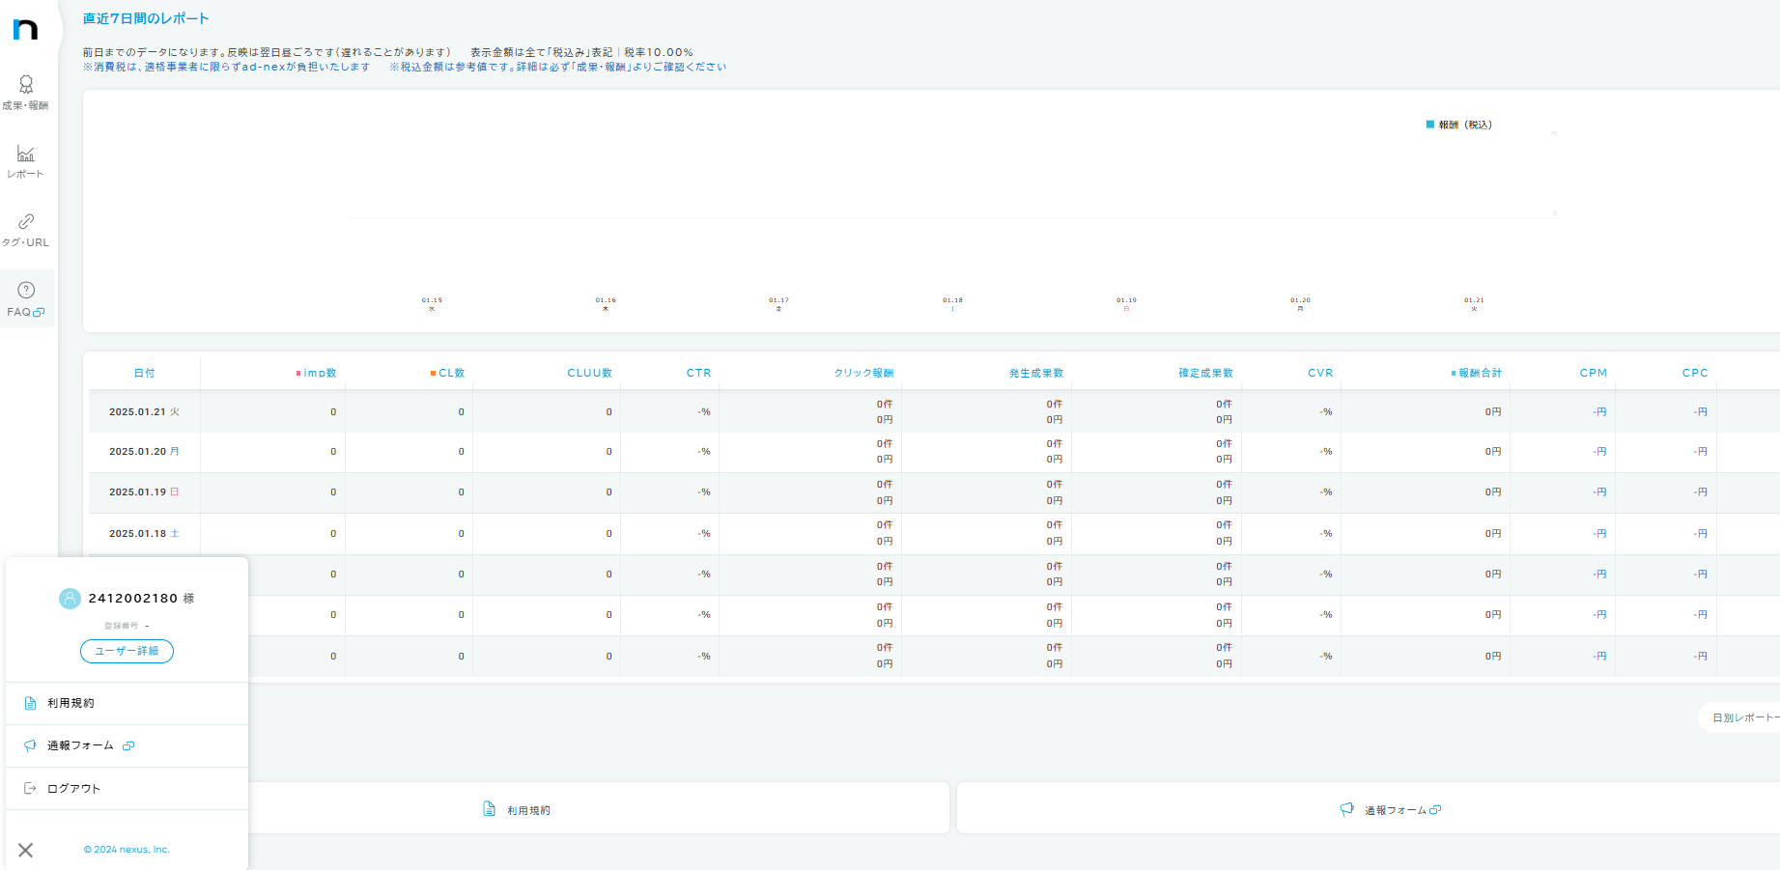Click the ログアウト menu item
Screen dimensions: 1780x870
(x=73, y=789)
